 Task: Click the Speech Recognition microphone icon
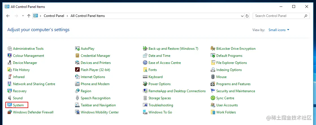(x=77, y=98)
